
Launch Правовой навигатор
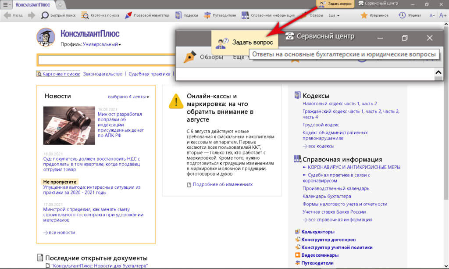147,15
